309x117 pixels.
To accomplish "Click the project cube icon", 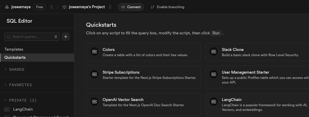I will coord(65,7).
